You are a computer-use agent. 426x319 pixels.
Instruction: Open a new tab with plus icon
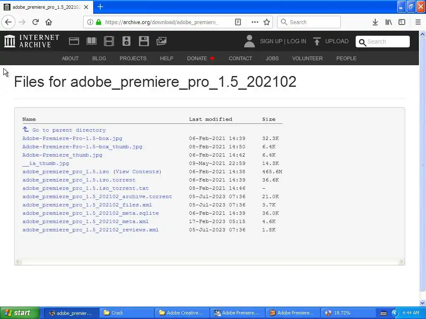[100, 7]
